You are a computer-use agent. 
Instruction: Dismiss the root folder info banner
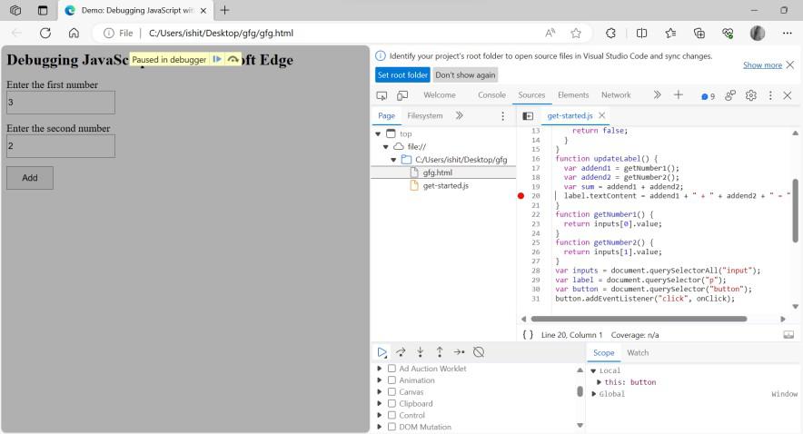coord(790,65)
